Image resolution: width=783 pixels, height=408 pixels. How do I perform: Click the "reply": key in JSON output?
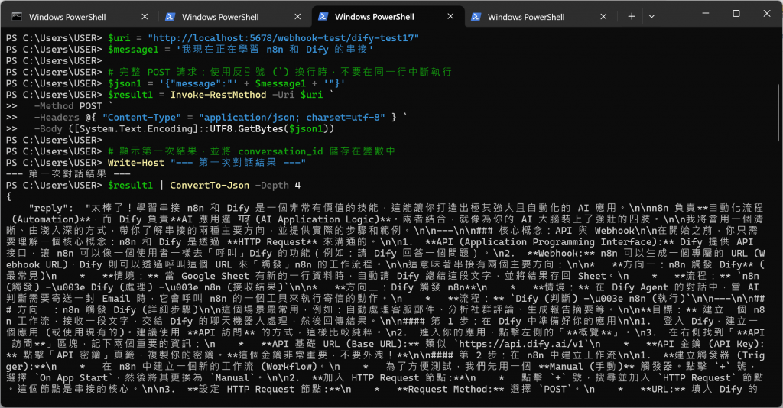pyautogui.click(x=51, y=208)
